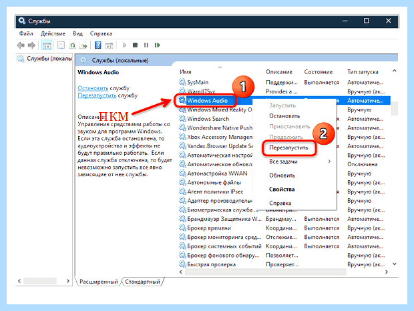This screenshot has height=311, width=414.
Task: Select Wondershare Native Push service
Action: click(220, 128)
